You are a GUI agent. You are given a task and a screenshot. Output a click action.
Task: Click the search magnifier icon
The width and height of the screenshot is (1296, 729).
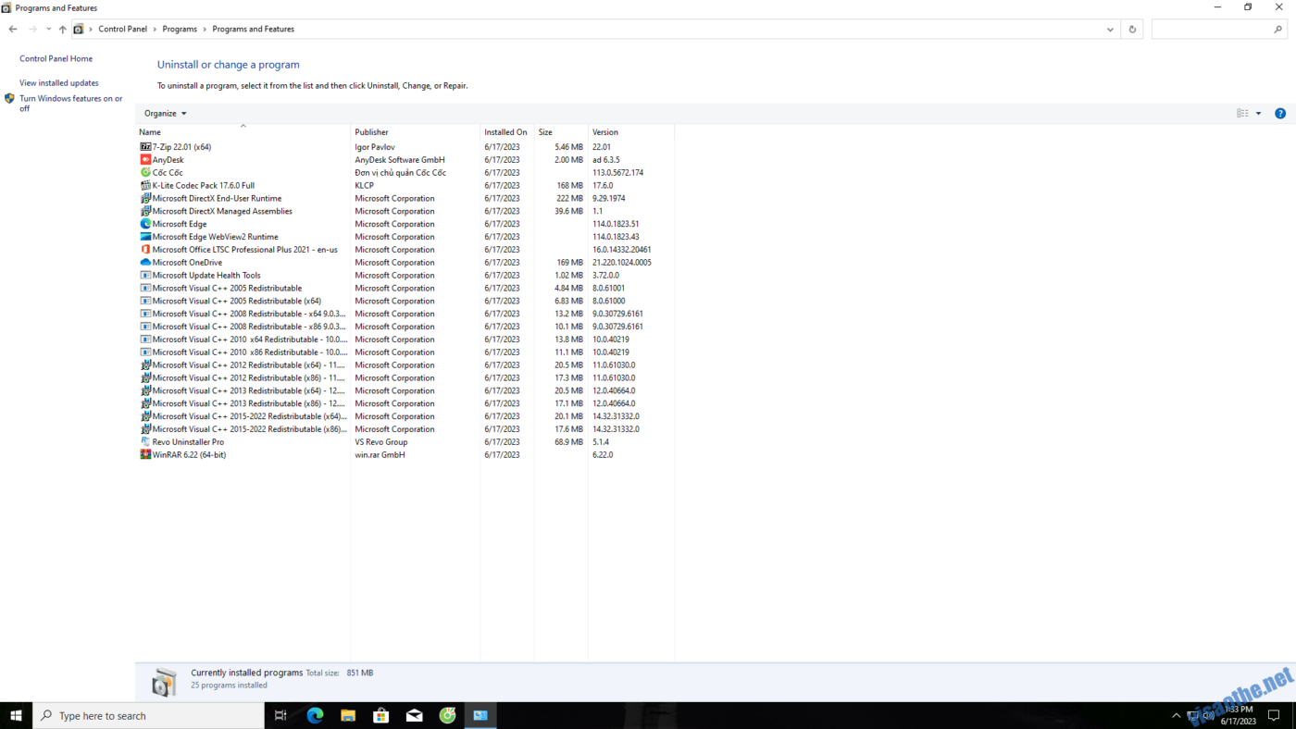tap(1278, 30)
